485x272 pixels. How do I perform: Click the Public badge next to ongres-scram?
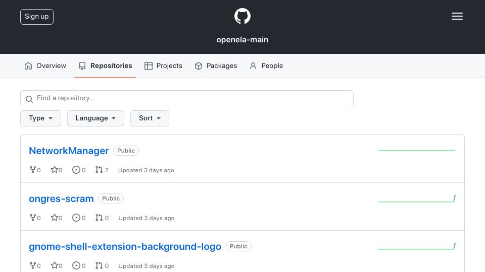click(x=111, y=198)
